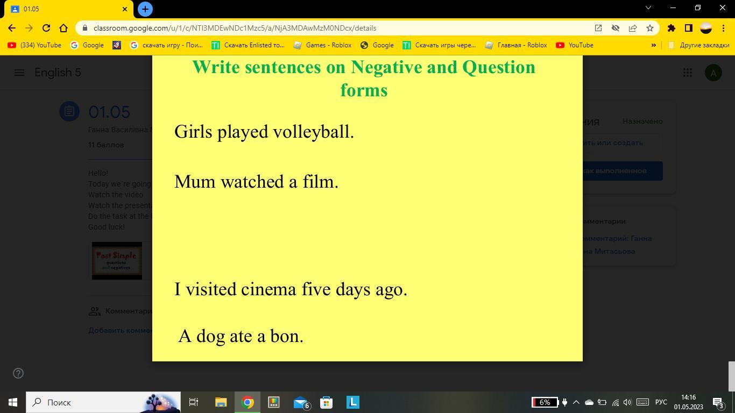Click the Chrome icon on the taskbar
The image size is (735, 413).
248,402
